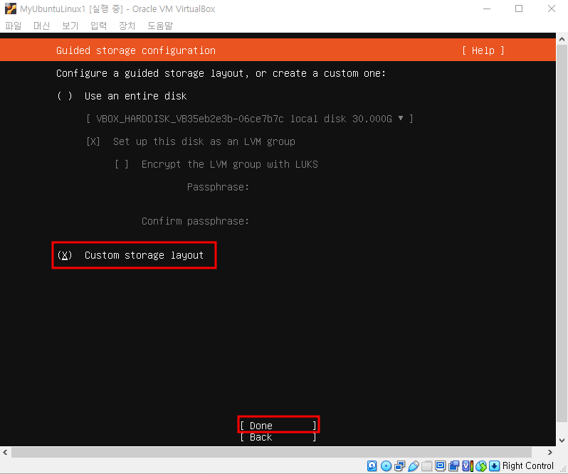
Task: Open the 파일 menu
Action: 14,26
